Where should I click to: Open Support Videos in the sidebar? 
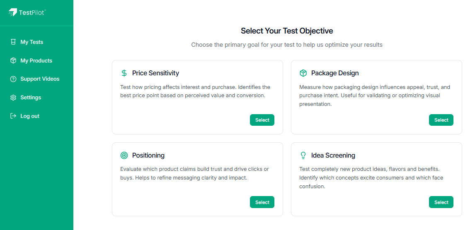pyautogui.click(x=40, y=79)
